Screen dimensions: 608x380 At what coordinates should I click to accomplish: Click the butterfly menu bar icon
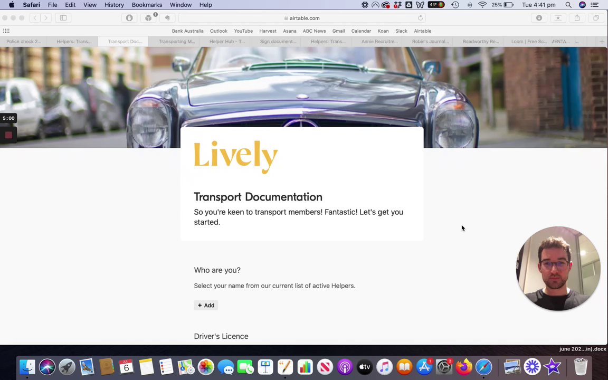coord(420,5)
